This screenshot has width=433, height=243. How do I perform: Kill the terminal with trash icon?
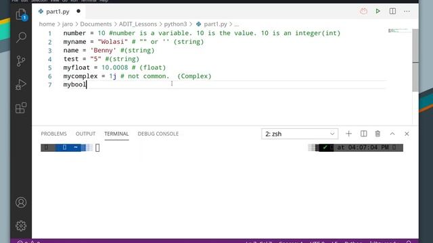378,134
